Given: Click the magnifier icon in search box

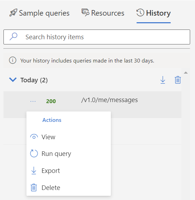Looking at the screenshot, I should (14, 36).
